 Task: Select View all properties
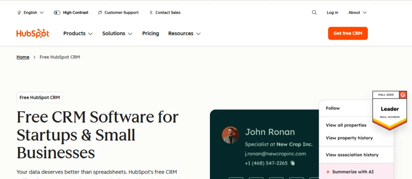[346, 125]
